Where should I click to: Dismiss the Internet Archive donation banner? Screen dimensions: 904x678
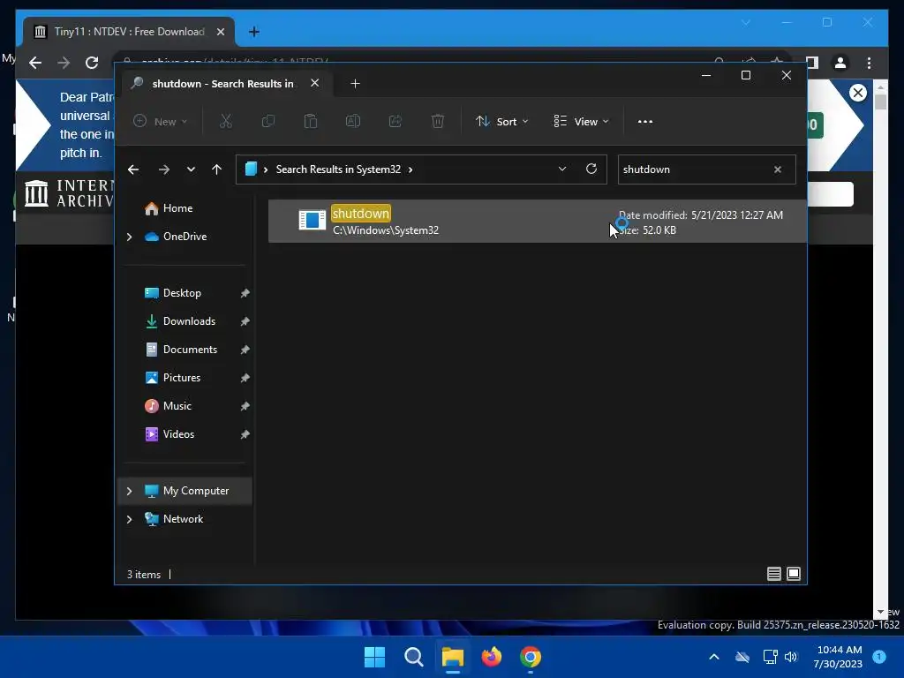pos(858,92)
